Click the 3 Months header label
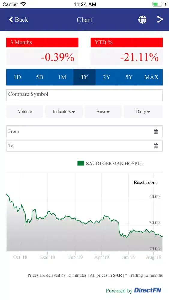Image resolution: width=169 pixels, height=300 pixels. [21, 42]
